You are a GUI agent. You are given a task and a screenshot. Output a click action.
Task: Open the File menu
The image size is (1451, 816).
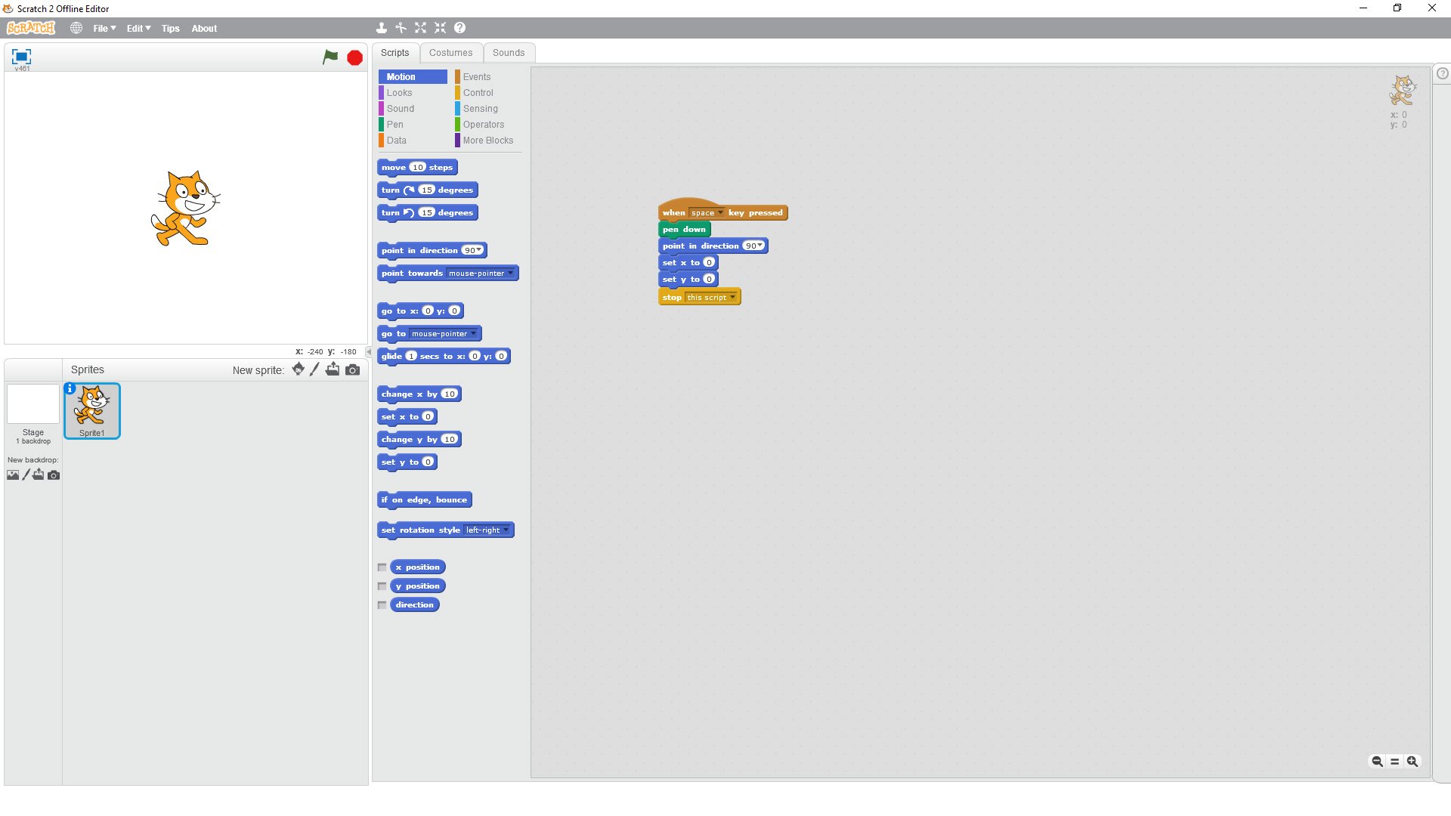[x=104, y=29]
